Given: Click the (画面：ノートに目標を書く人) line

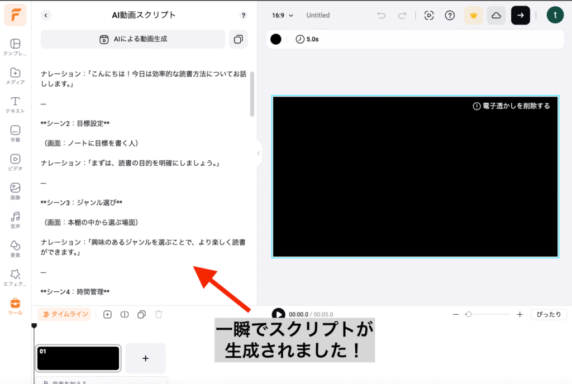Looking at the screenshot, I should click(91, 143).
